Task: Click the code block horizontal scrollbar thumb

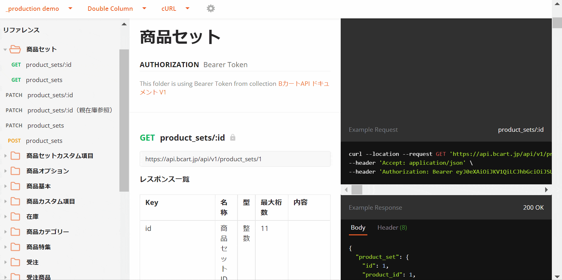Action: pos(357,190)
